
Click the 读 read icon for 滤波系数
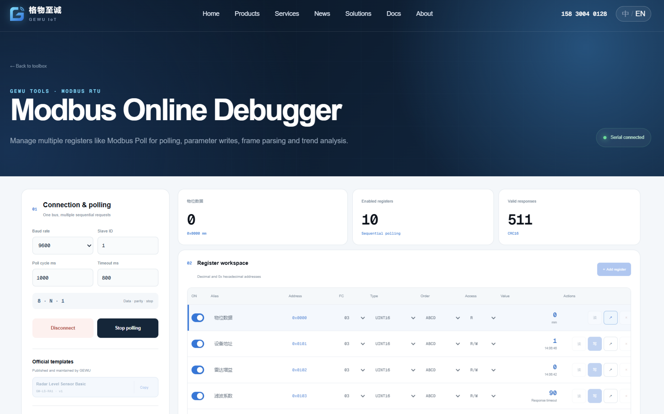click(579, 396)
